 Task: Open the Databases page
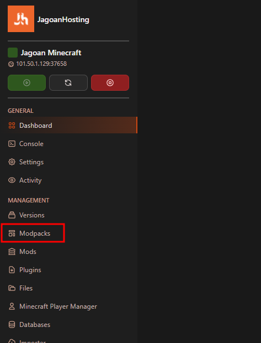pyautogui.click(x=35, y=325)
